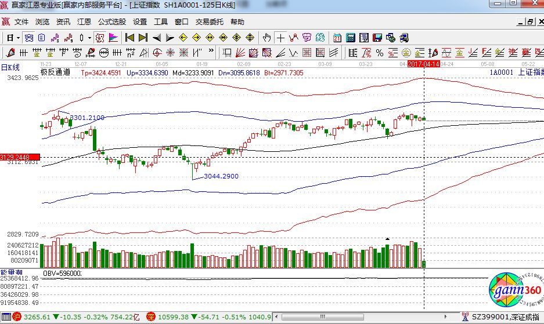The image size is (544, 324).
Task: Expand the candlestick chart type dropdown arrow
Action: (x=89, y=38)
